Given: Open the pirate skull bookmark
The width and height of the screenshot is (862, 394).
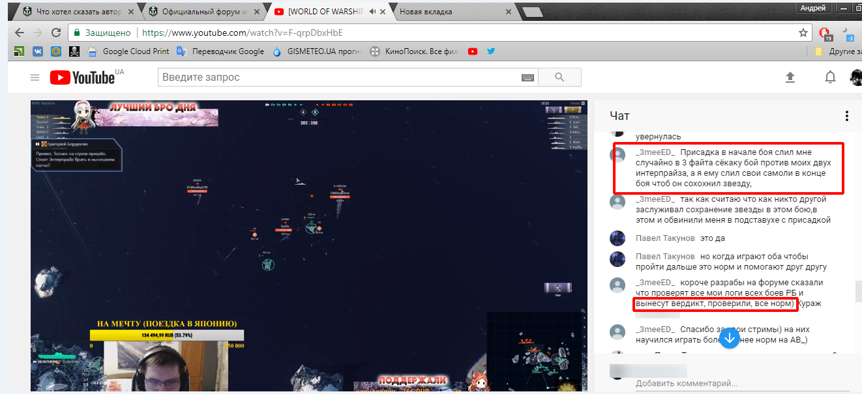Looking at the screenshot, I should tap(74, 51).
